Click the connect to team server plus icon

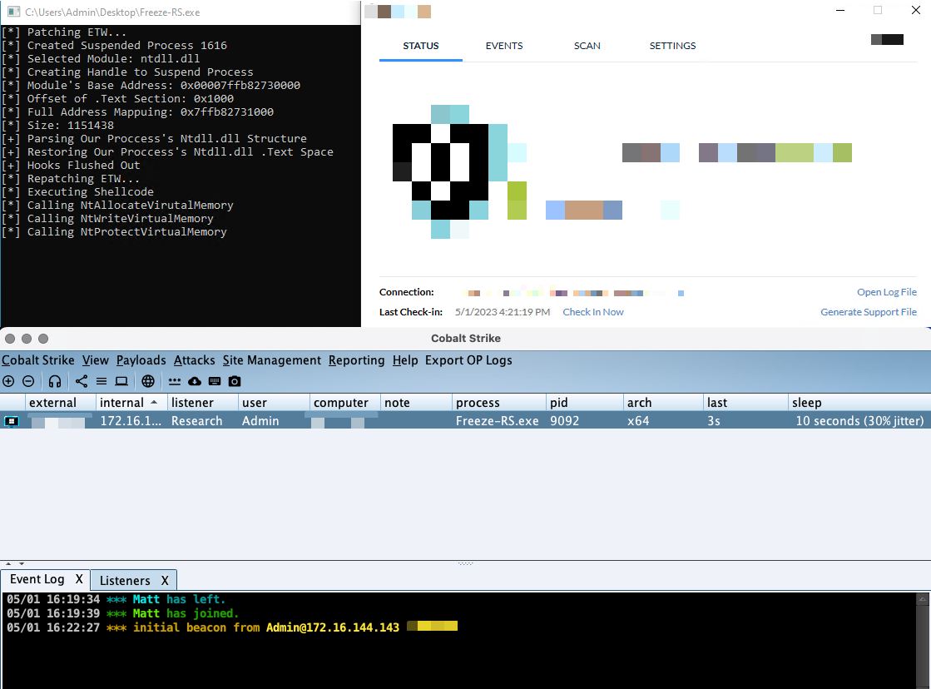click(8, 381)
